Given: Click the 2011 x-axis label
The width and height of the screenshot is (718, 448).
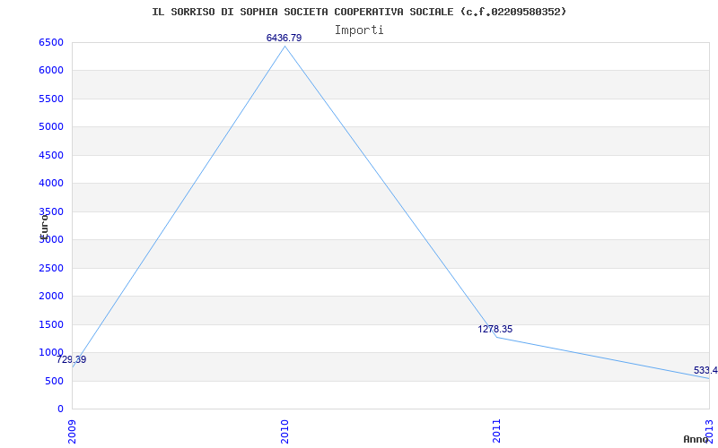Looking at the screenshot, I should point(497,432).
